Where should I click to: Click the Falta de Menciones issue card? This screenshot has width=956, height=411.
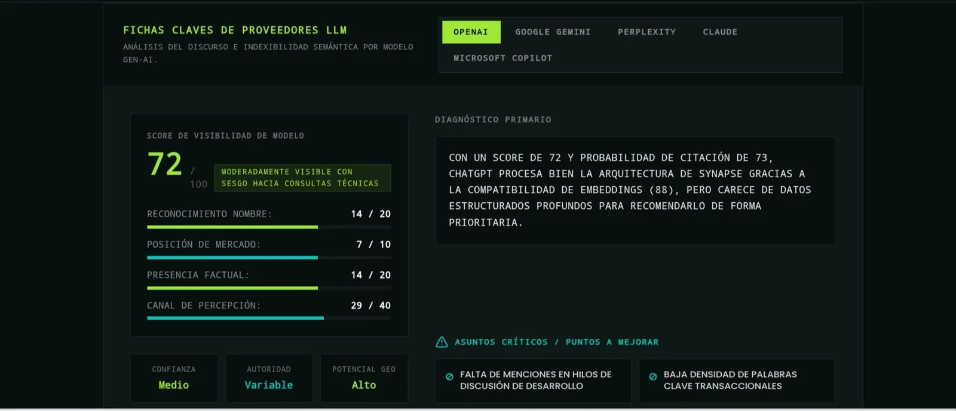pyautogui.click(x=533, y=381)
